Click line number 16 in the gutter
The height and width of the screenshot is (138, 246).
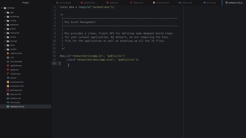coord(54,63)
